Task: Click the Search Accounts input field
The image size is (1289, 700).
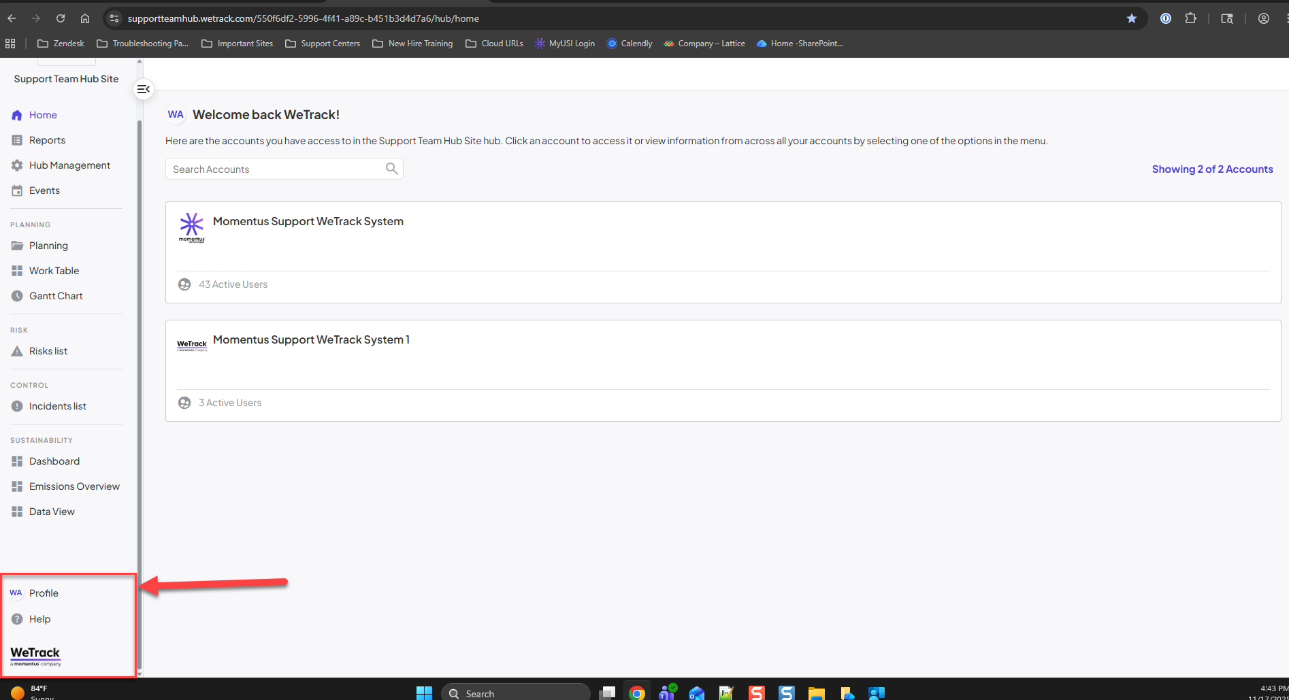Action: 284,169
